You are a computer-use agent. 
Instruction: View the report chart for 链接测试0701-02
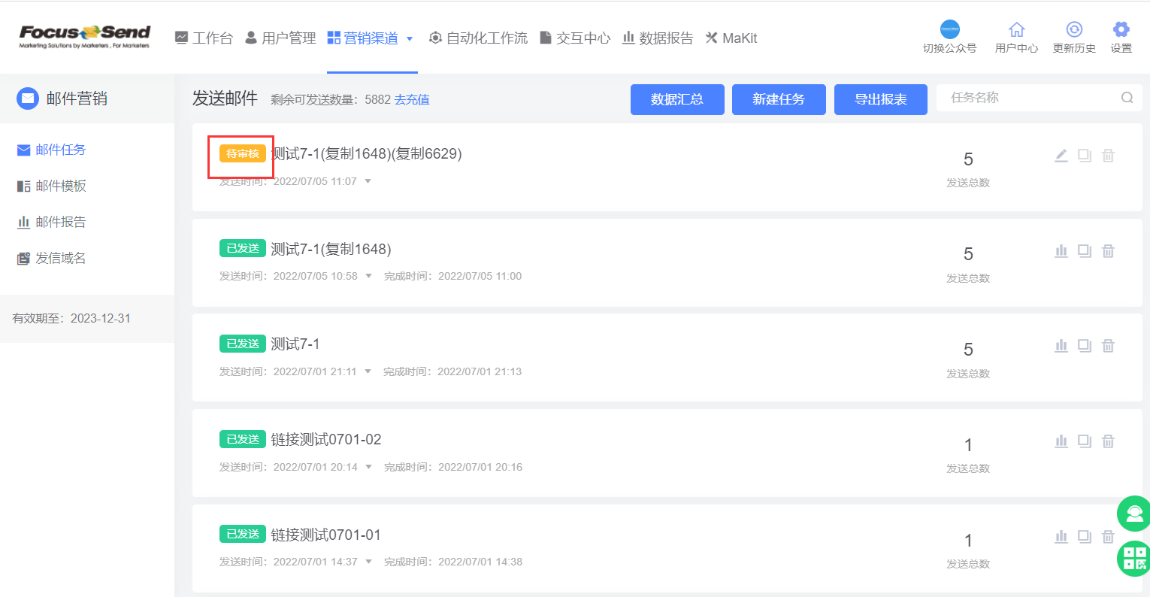tap(1061, 441)
